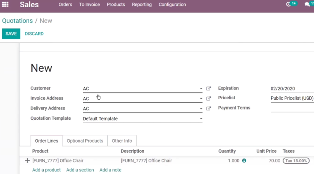Click the product cell [FURN_7777] Office Chair
Viewport: 314px width, 174px height.
click(58, 160)
